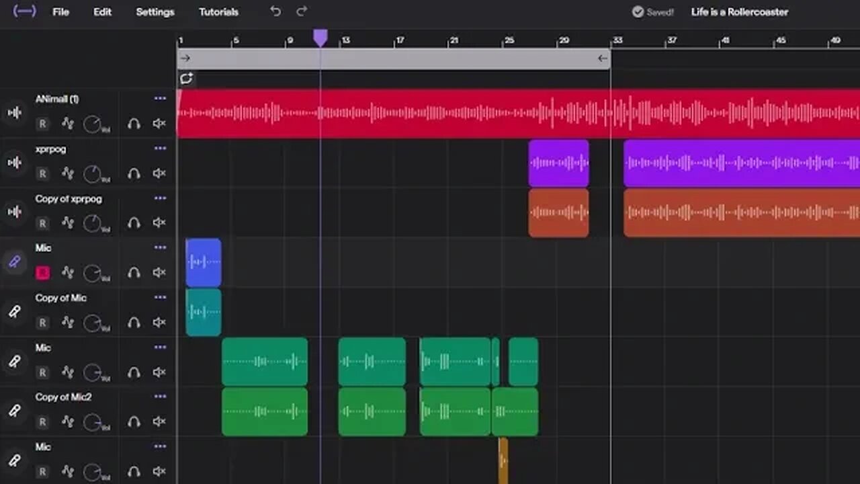
Task: Click the Soundtrap logo icon
Action: point(24,11)
